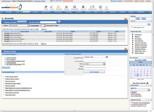The height and width of the screenshot is (112, 154).
Task: Click the calendar icon beside Month link
Action: click(147, 83)
